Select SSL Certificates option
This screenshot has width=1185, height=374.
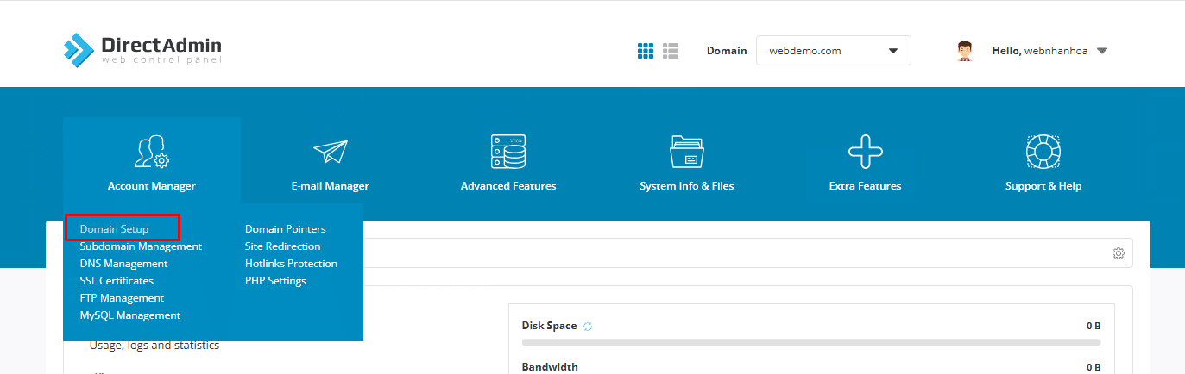click(117, 281)
